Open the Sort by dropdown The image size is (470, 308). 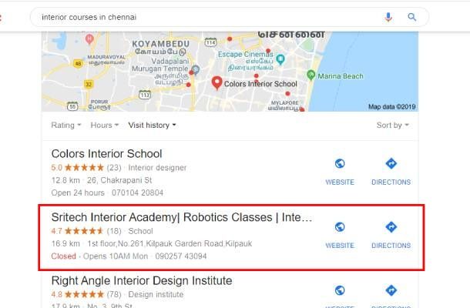click(x=392, y=125)
